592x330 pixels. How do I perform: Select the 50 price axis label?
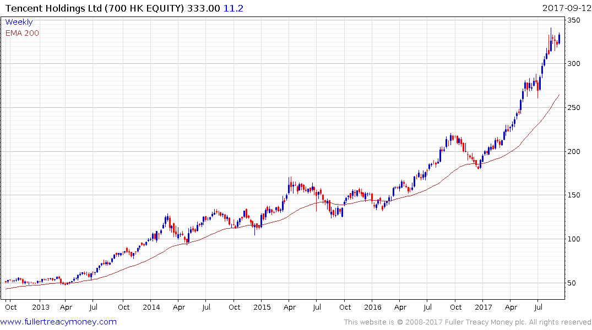click(572, 283)
